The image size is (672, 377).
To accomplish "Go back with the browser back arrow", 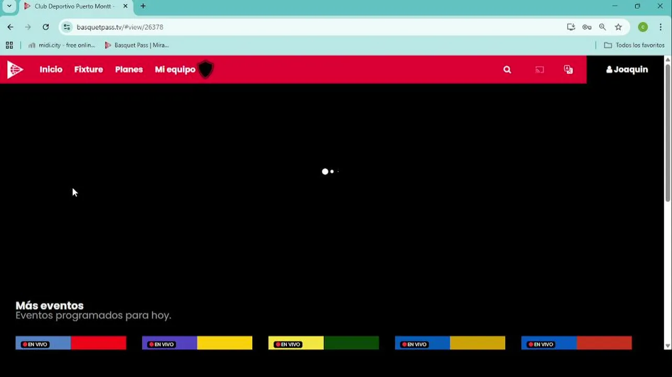I will [x=10, y=27].
